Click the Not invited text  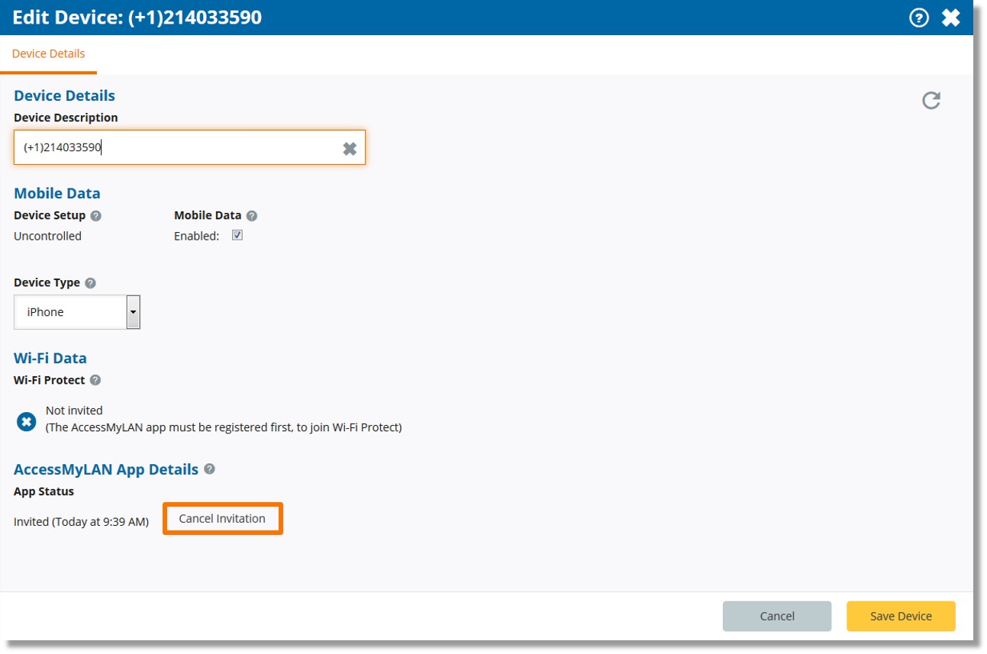(74, 411)
